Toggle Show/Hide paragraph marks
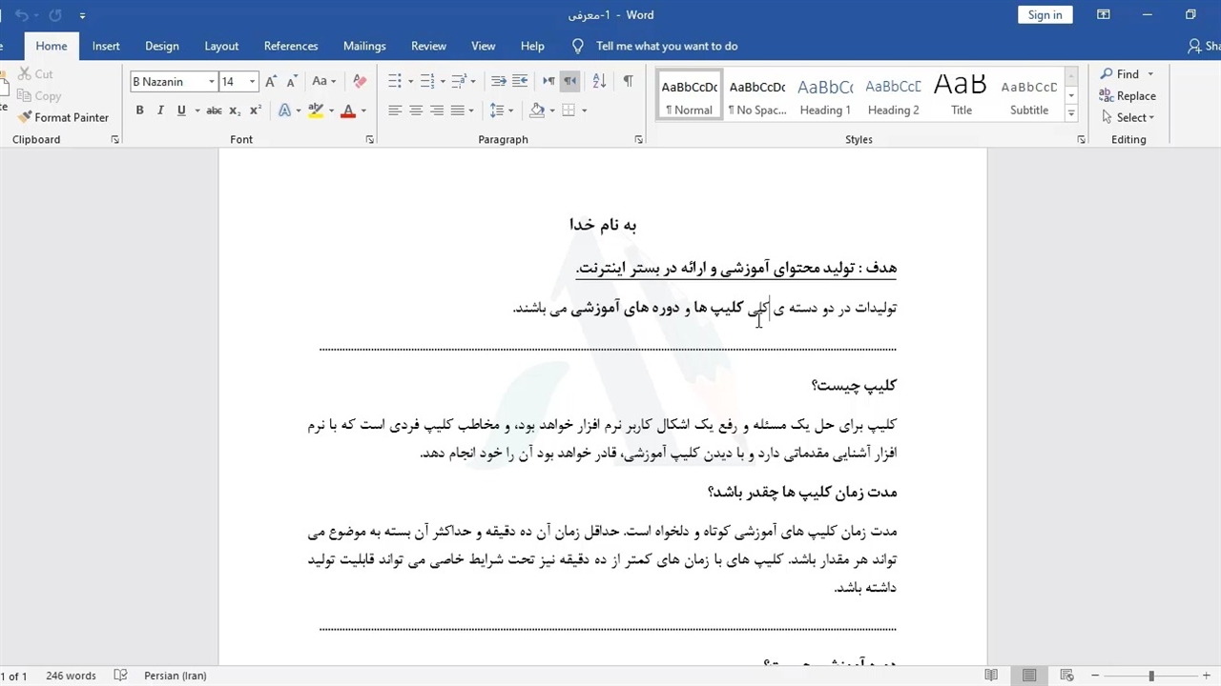This screenshot has height=686, width=1221. [x=628, y=81]
